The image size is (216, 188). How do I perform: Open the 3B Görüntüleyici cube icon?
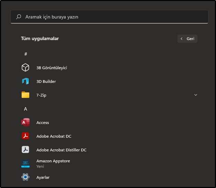click(x=25, y=67)
